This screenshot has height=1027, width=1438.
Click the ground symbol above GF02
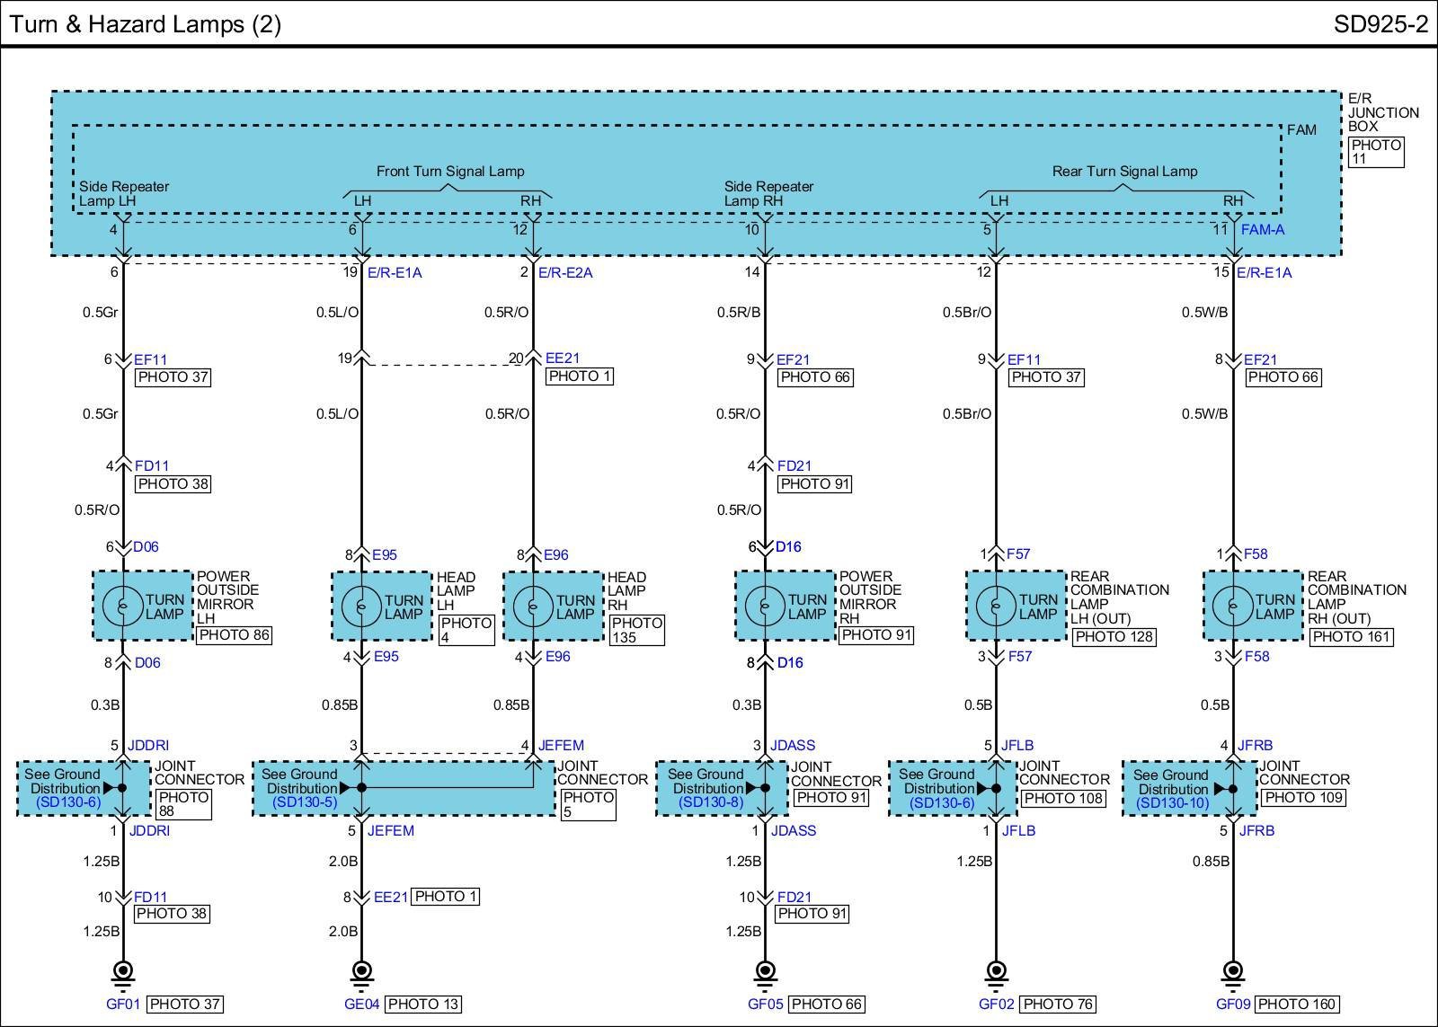(x=996, y=971)
